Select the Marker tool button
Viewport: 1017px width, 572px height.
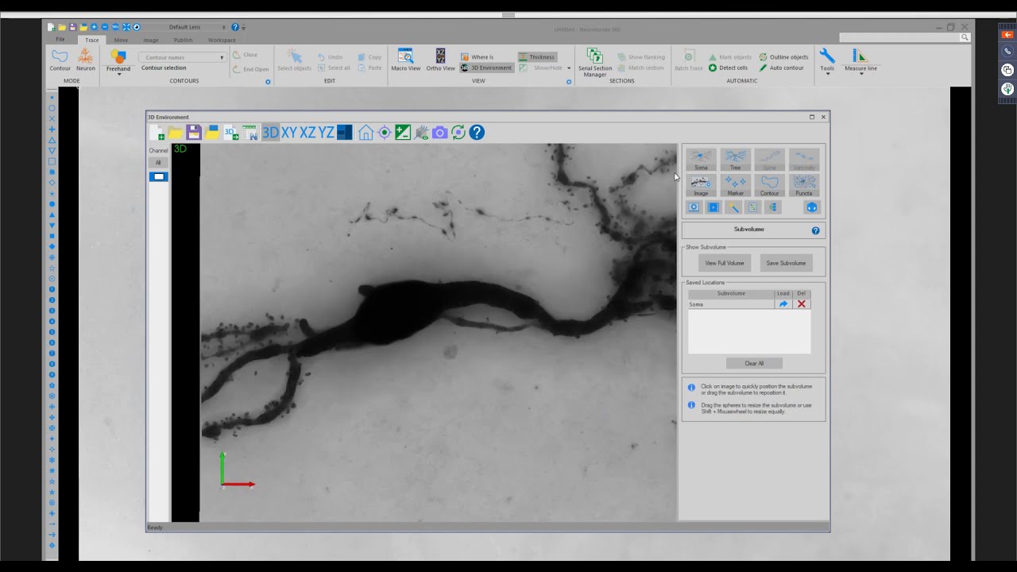735,185
